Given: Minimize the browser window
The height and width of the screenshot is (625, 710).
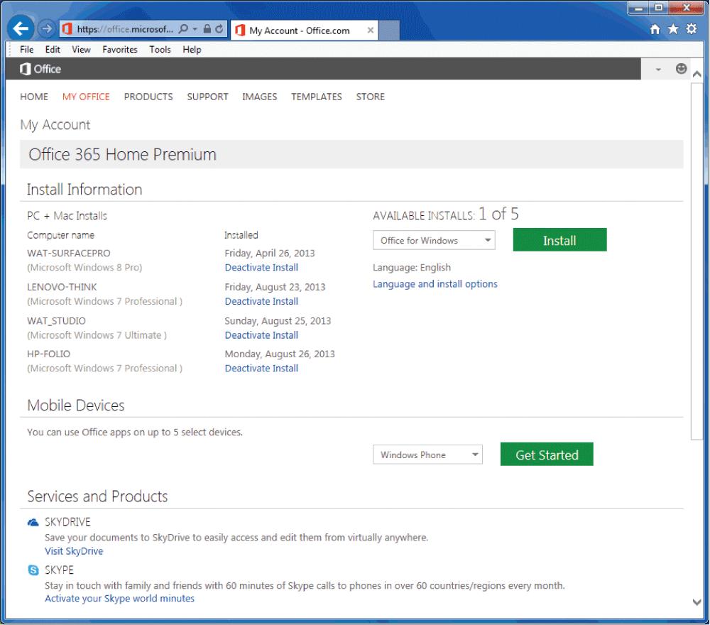Looking at the screenshot, I should [x=639, y=8].
